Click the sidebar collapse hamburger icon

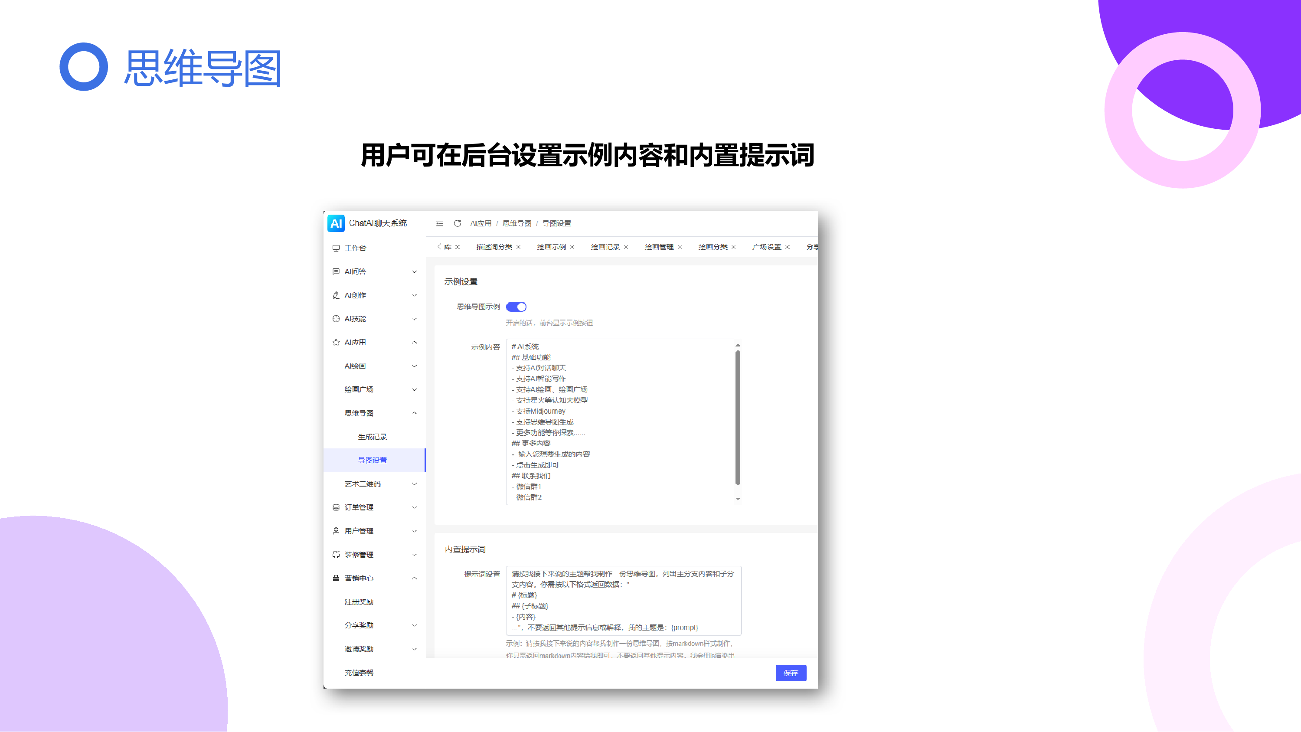(x=439, y=223)
